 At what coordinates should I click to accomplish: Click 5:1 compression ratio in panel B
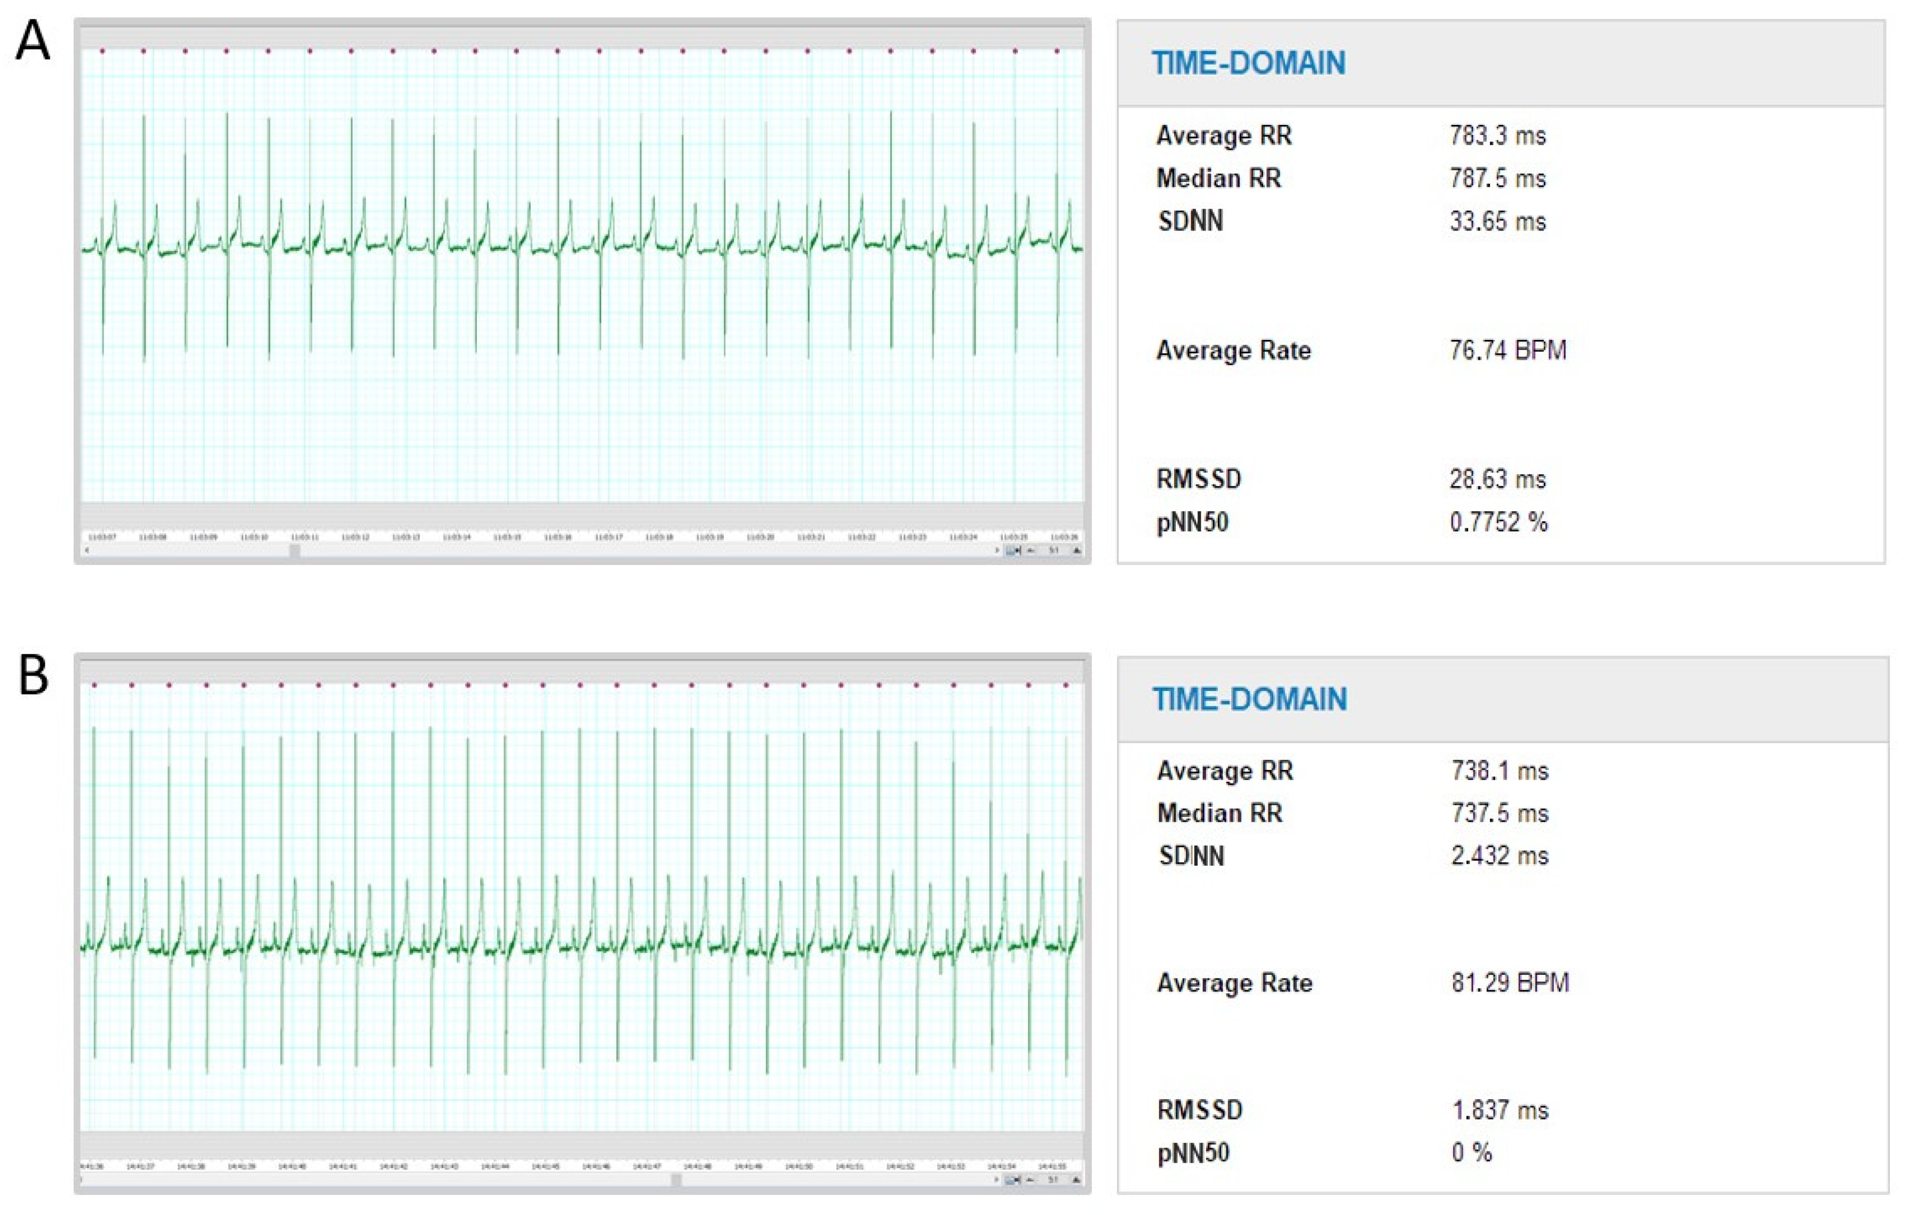point(1054,1180)
